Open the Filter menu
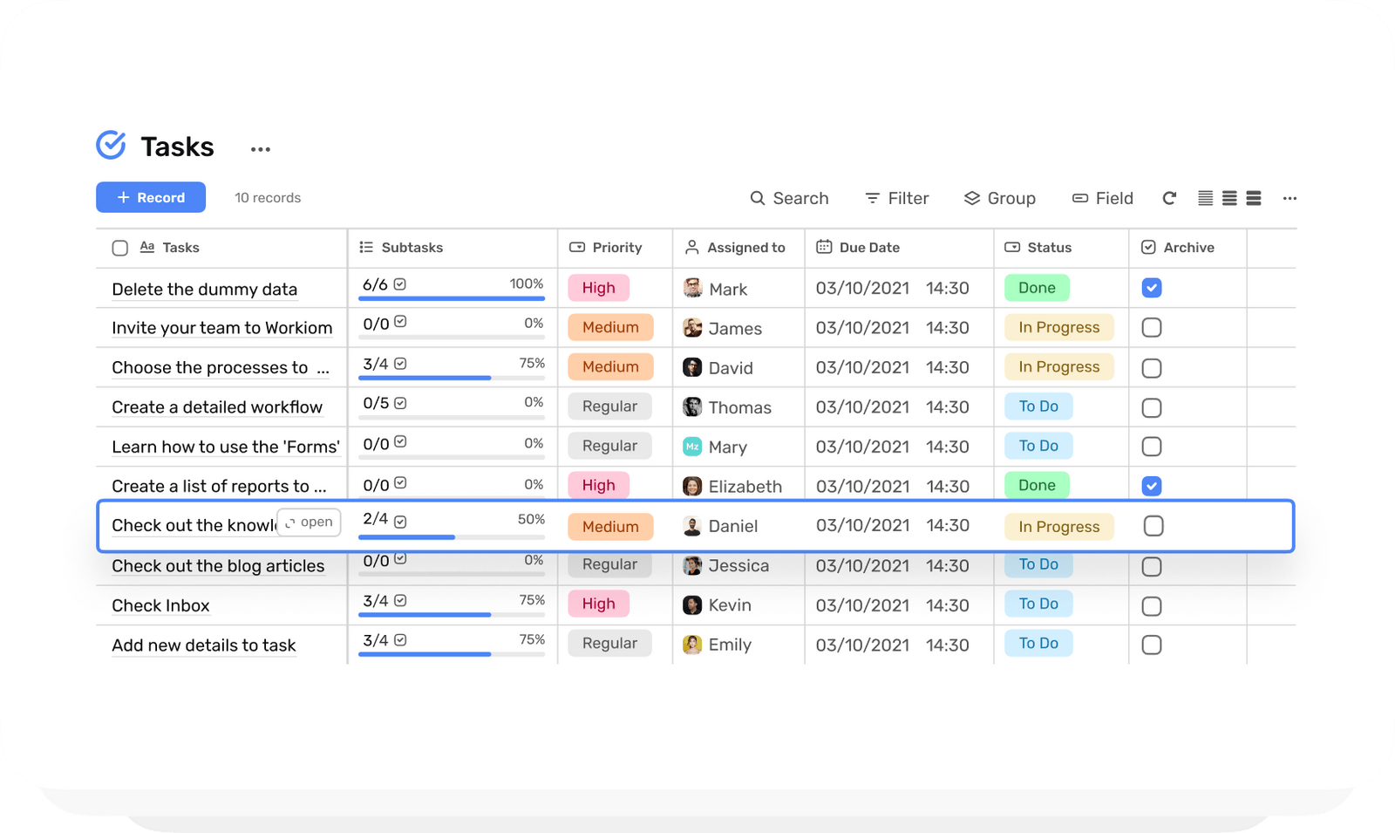The height and width of the screenshot is (833, 1395). coord(897,198)
